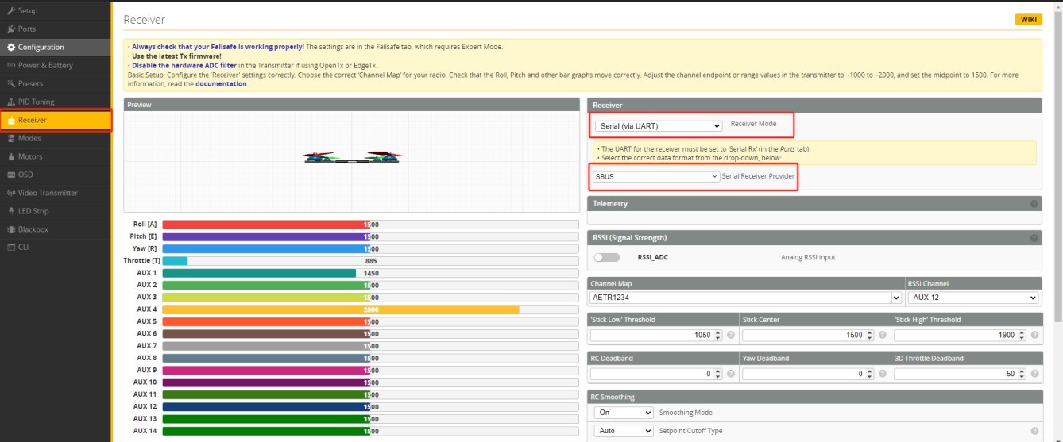
Task: Click the Configuration gear icon
Action: (x=11, y=48)
